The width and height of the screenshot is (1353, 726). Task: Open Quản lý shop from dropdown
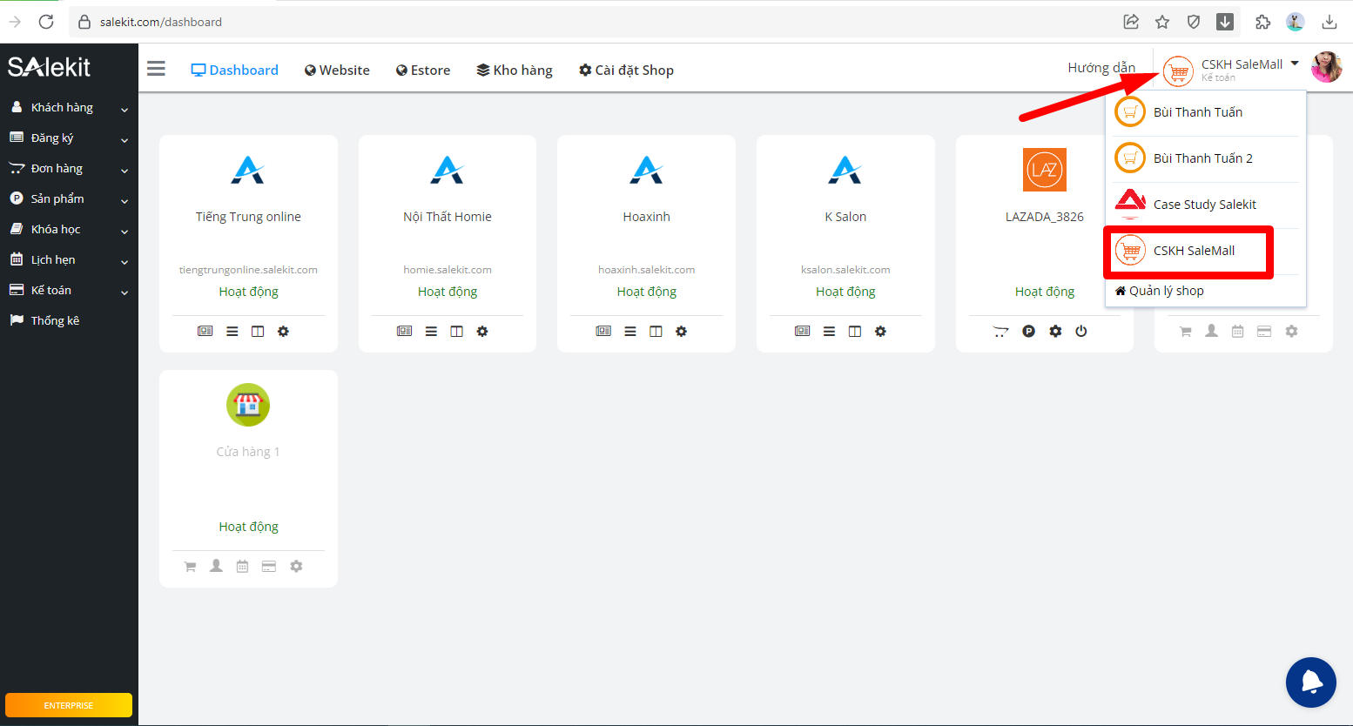click(1160, 291)
